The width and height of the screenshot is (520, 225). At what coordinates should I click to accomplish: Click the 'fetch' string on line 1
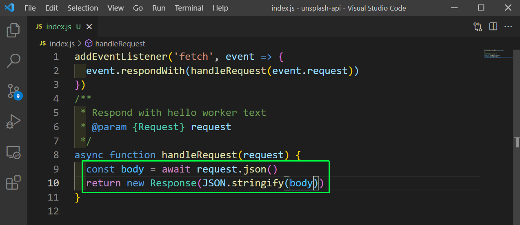pyautogui.click(x=193, y=57)
